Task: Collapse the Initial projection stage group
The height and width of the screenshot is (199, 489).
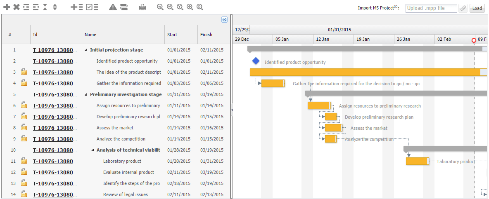Action: click(x=86, y=50)
